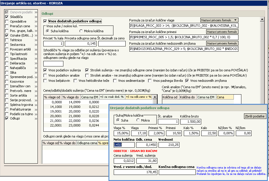Open the Nastavi privzeto formulo dropdown for vlage
This screenshot has width=269, height=181.
tap(219, 20)
